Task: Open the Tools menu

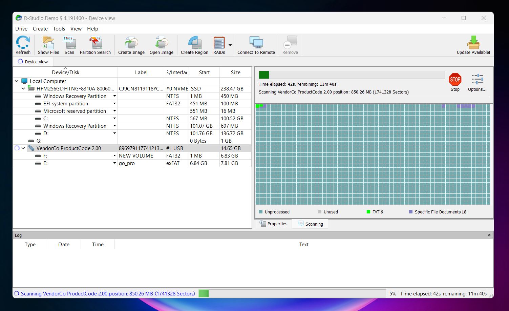Action: coord(59,29)
